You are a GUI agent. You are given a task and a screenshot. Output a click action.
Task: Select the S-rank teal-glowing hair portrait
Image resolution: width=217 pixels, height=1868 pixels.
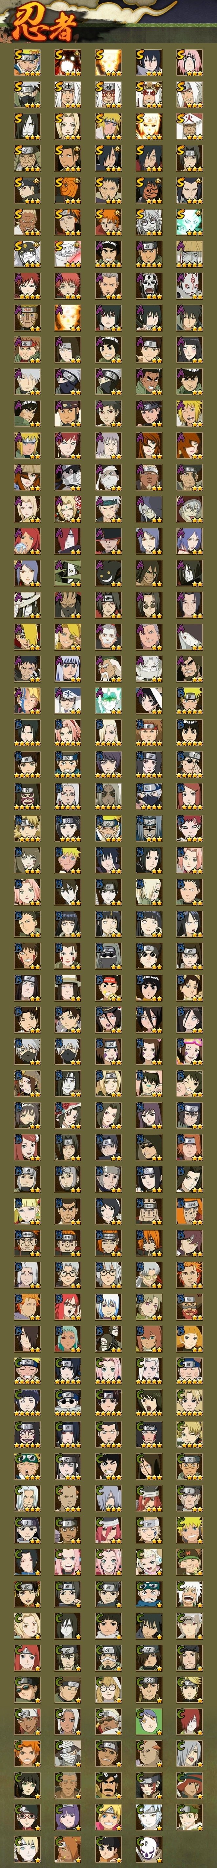pos(189,222)
